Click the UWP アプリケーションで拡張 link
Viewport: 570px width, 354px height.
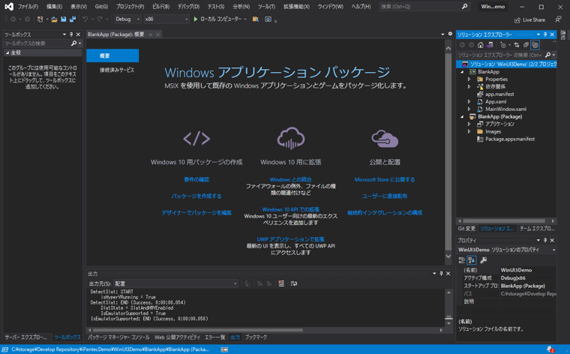click(290, 239)
